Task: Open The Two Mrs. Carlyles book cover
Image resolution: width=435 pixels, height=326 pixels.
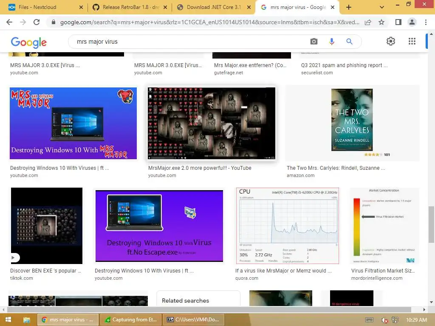Action: coord(352,120)
